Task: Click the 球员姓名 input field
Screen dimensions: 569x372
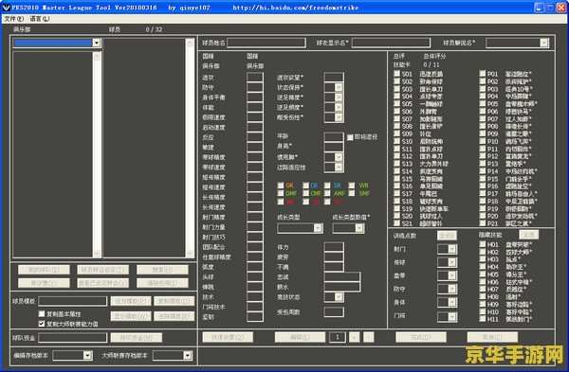Action: tap(266, 43)
